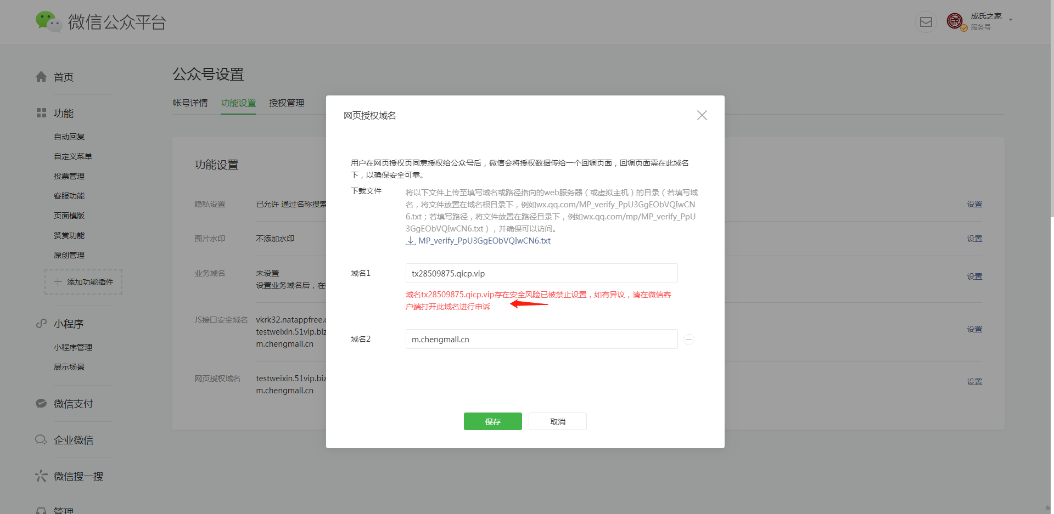1054x514 pixels.
Task: Open 企业微信 in the sidebar
Action: click(74, 440)
